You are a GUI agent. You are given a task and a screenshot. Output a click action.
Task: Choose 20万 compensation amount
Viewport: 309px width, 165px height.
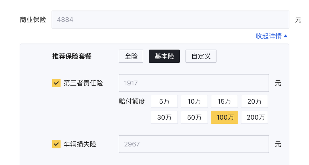point(254,101)
